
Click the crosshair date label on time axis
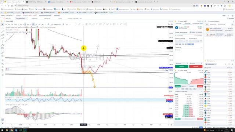click(x=83, y=125)
